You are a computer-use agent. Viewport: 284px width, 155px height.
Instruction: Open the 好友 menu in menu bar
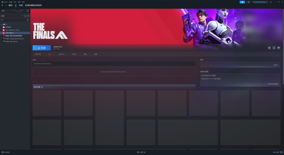pyautogui.click(x=15, y=2)
